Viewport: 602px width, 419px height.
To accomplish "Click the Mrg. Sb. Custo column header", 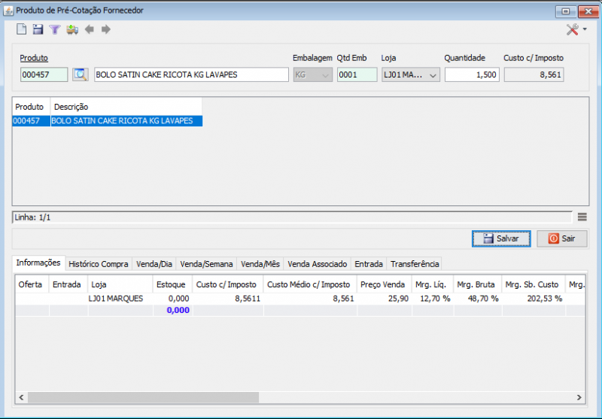I will (534, 284).
